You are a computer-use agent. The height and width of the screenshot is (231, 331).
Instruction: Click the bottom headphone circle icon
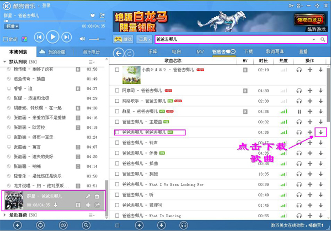[x=184, y=225]
